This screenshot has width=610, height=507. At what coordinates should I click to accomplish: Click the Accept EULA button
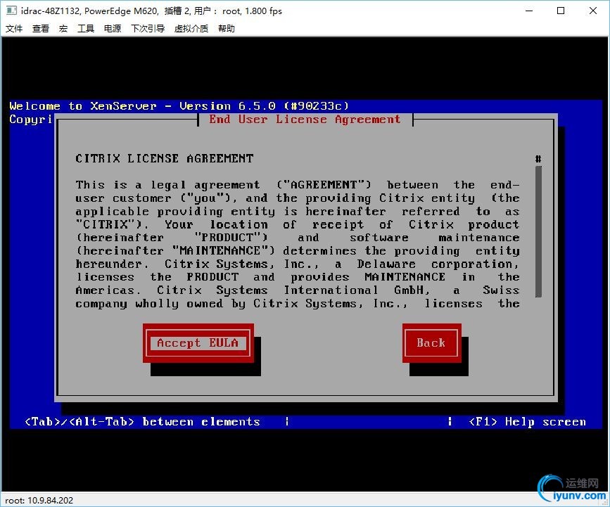(198, 343)
